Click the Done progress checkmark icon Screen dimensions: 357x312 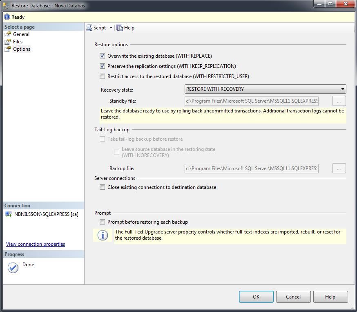(13, 267)
